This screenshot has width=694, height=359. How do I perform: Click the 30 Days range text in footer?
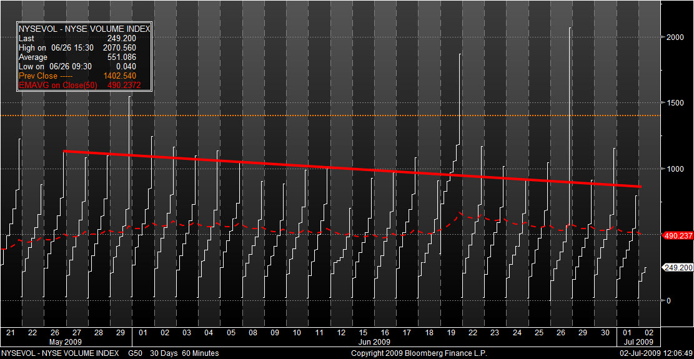tap(162, 353)
